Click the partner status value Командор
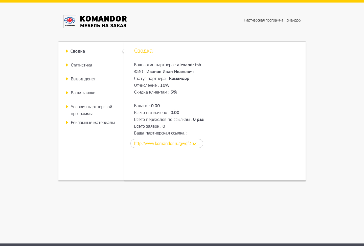 point(179,78)
